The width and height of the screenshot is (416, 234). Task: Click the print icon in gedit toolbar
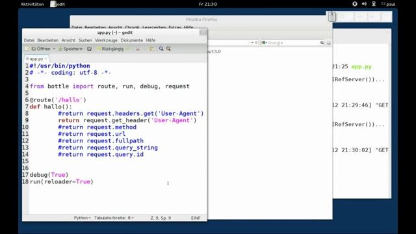[x=90, y=49]
